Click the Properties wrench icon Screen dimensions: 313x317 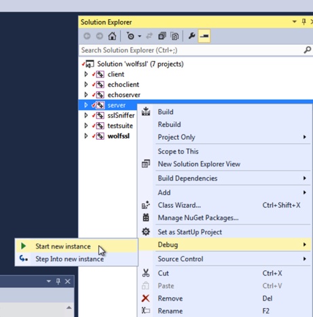coord(191,36)
